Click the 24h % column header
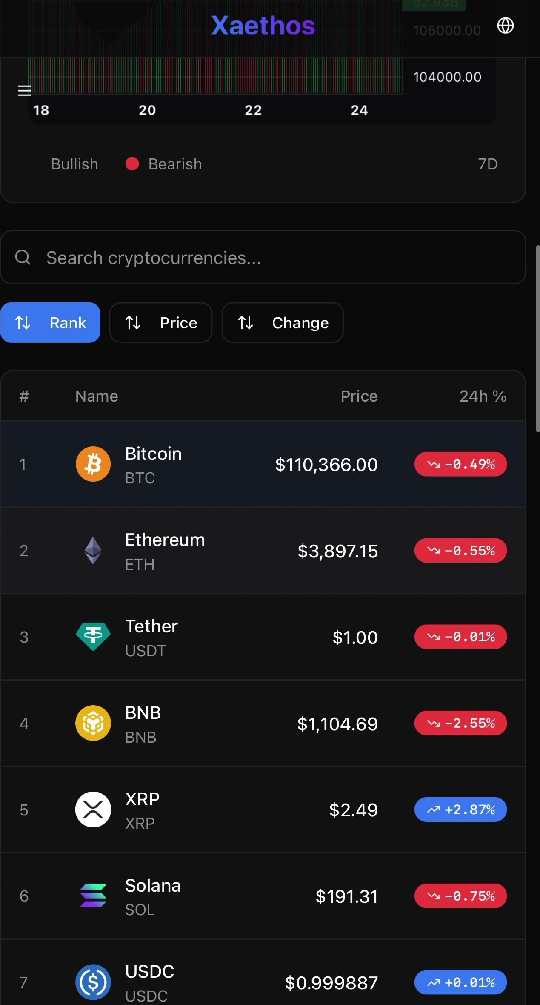 (483, 396)
